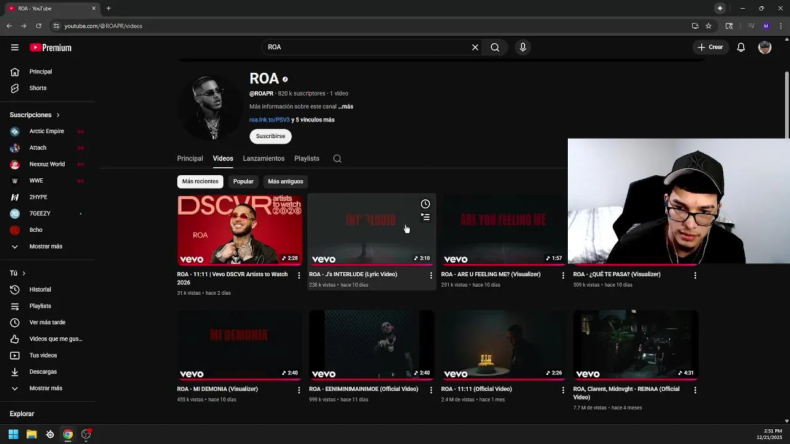This screenshot has height=444, width=790.
Task: Search within ROA channel icon
Action: (x=337, y=158)
